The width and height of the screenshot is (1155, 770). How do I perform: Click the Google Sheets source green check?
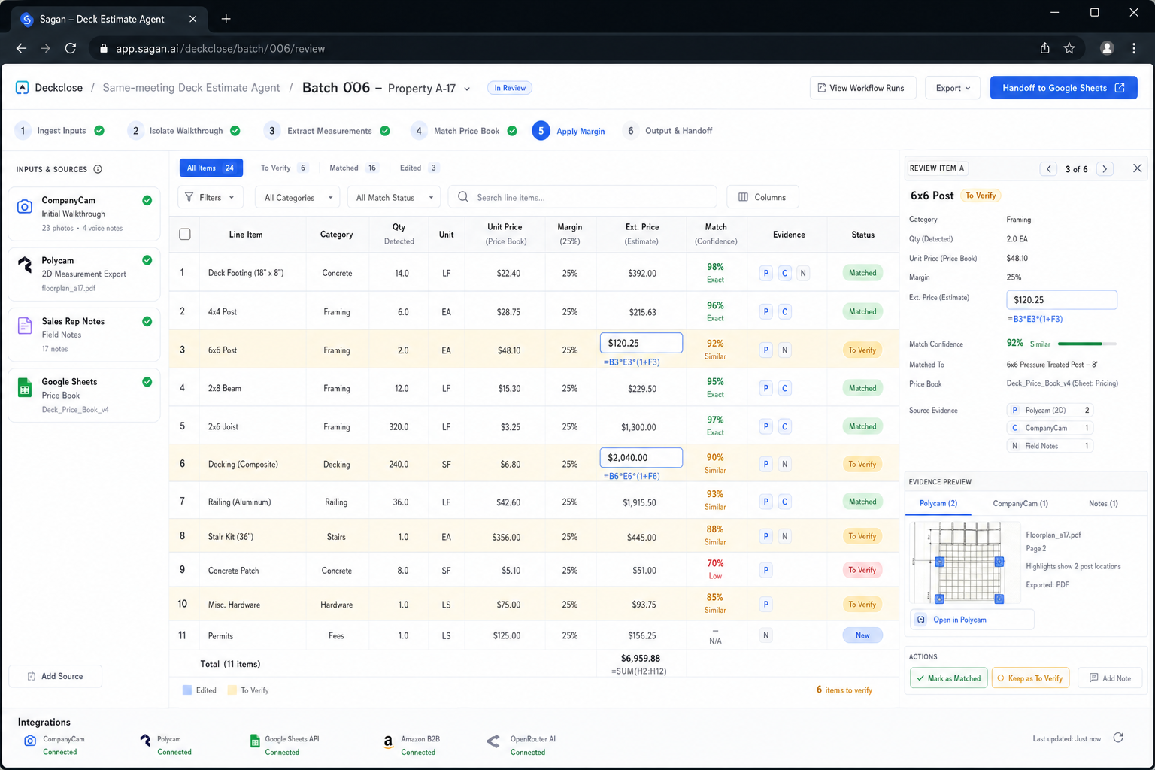pos(147,382)
